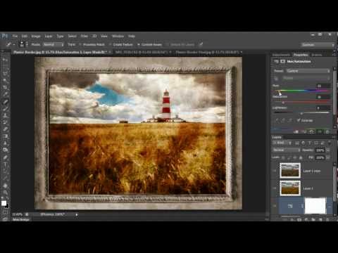Switch to the Adjustments tab
This screenshot has width=338, height=253.
[x=281, y=55]
